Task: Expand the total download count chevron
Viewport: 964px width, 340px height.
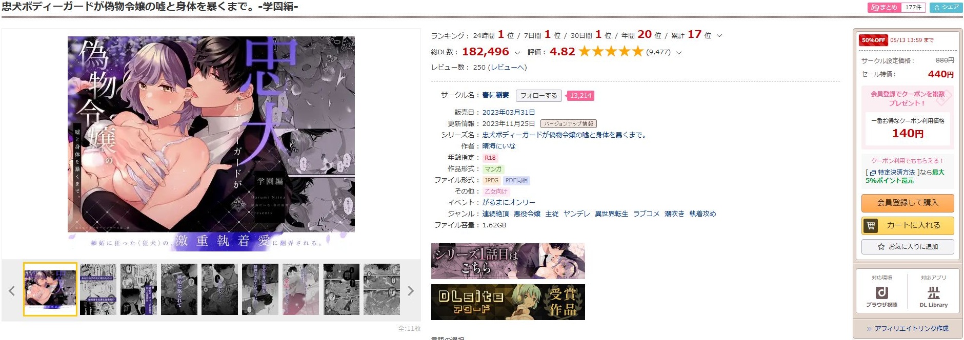Action: click(x=517, y=52)
